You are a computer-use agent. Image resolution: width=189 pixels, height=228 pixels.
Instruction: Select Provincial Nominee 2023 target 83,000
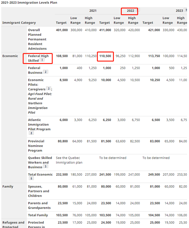[x=155, y=141]
